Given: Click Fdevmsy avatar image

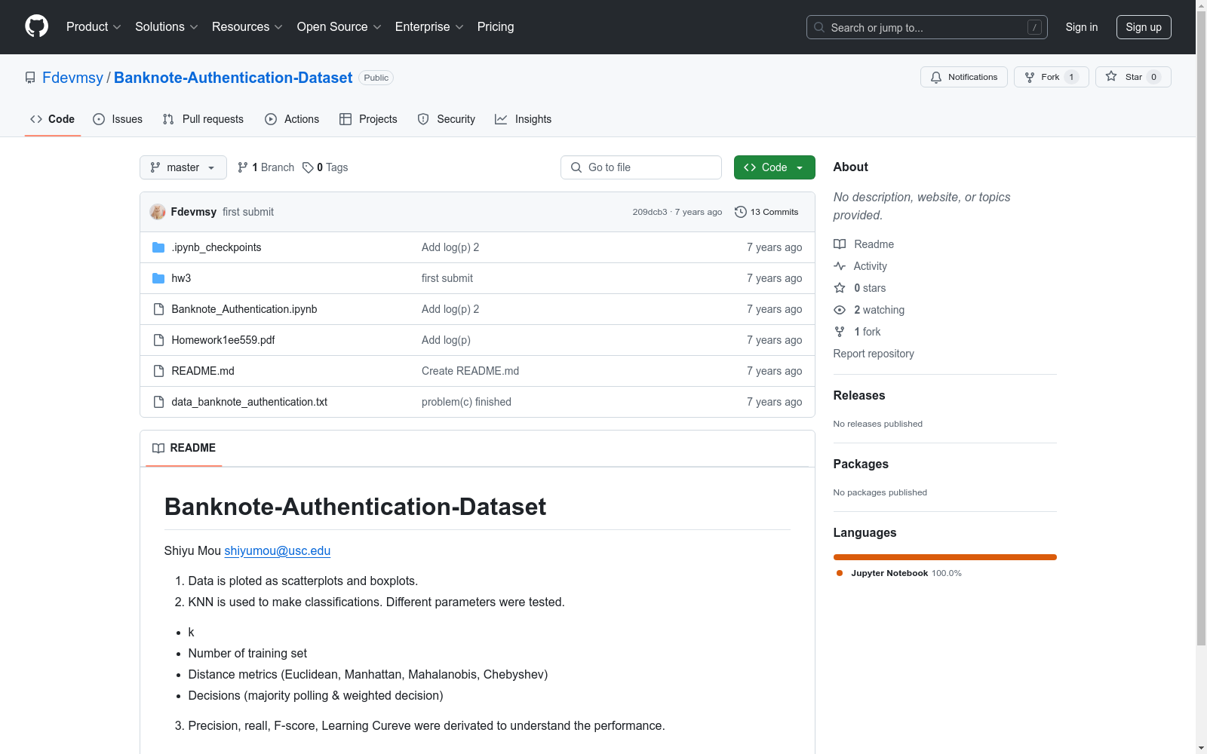Looking at the screenshot, I should (158, 212).
